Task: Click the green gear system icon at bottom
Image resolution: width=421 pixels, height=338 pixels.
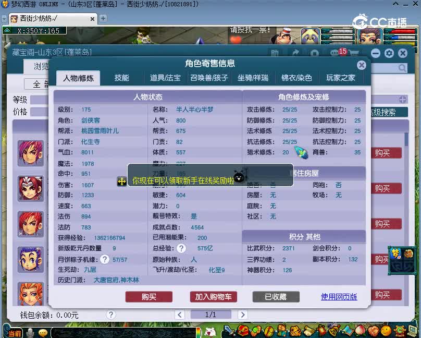Action: (400, 331)
